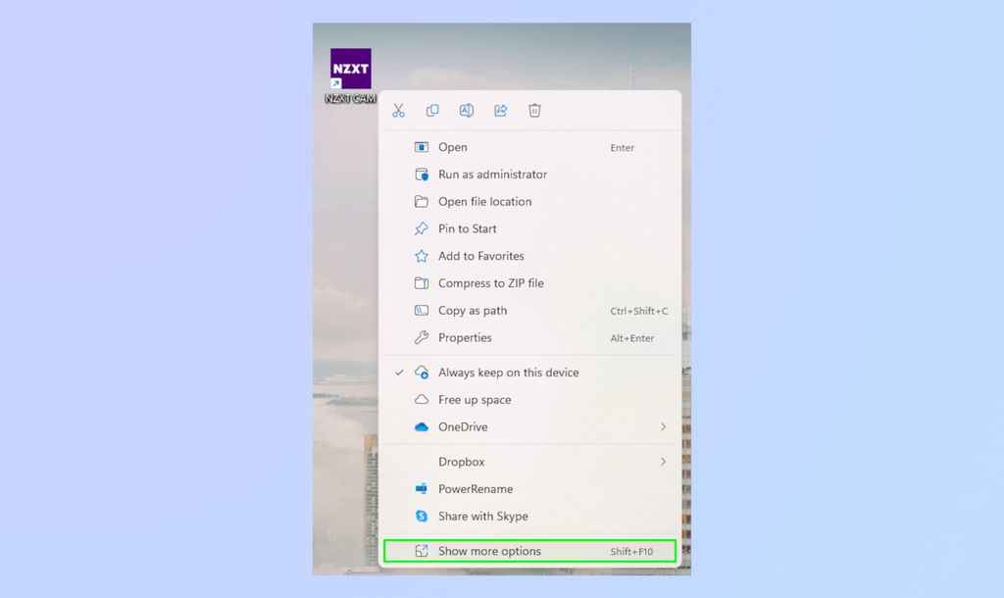Image resolution: width=1004 pixels, height=598 pixels.
Task: Click the Skype icon next to Share with Skype
Action: (422, 516)
